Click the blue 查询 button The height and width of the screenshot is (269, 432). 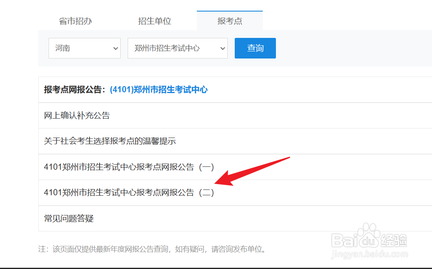[x=255, y=48]
